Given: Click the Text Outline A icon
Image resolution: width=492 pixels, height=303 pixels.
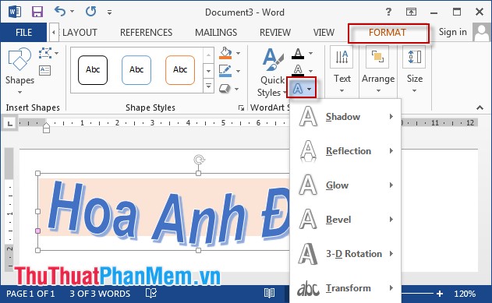Looking at the screenshot, I should [x=298, y=70].
